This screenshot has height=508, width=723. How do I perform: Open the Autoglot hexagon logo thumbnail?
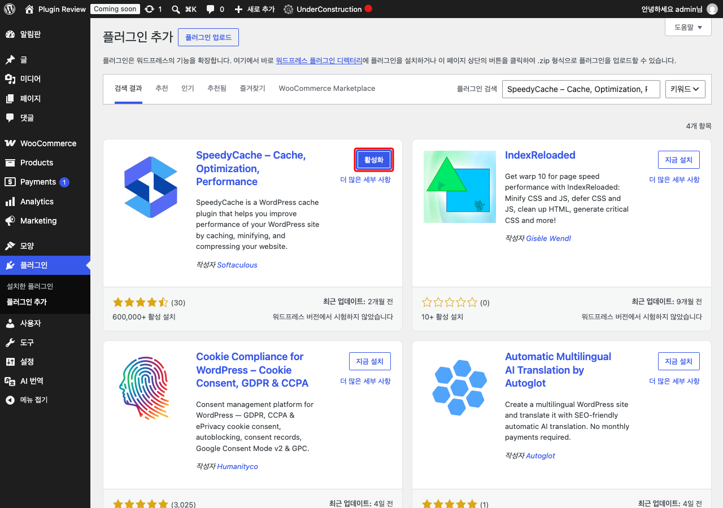(x=460, y=388)
